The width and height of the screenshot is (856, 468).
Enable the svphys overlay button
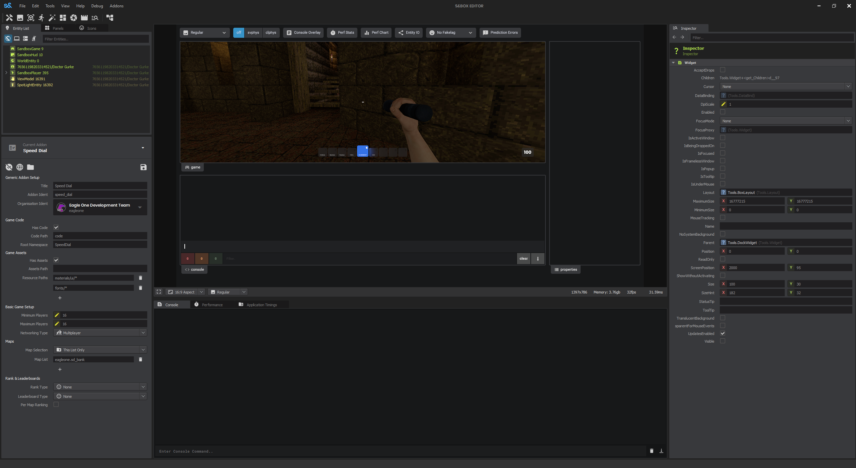pyautogui.click(x=253, y=32)
